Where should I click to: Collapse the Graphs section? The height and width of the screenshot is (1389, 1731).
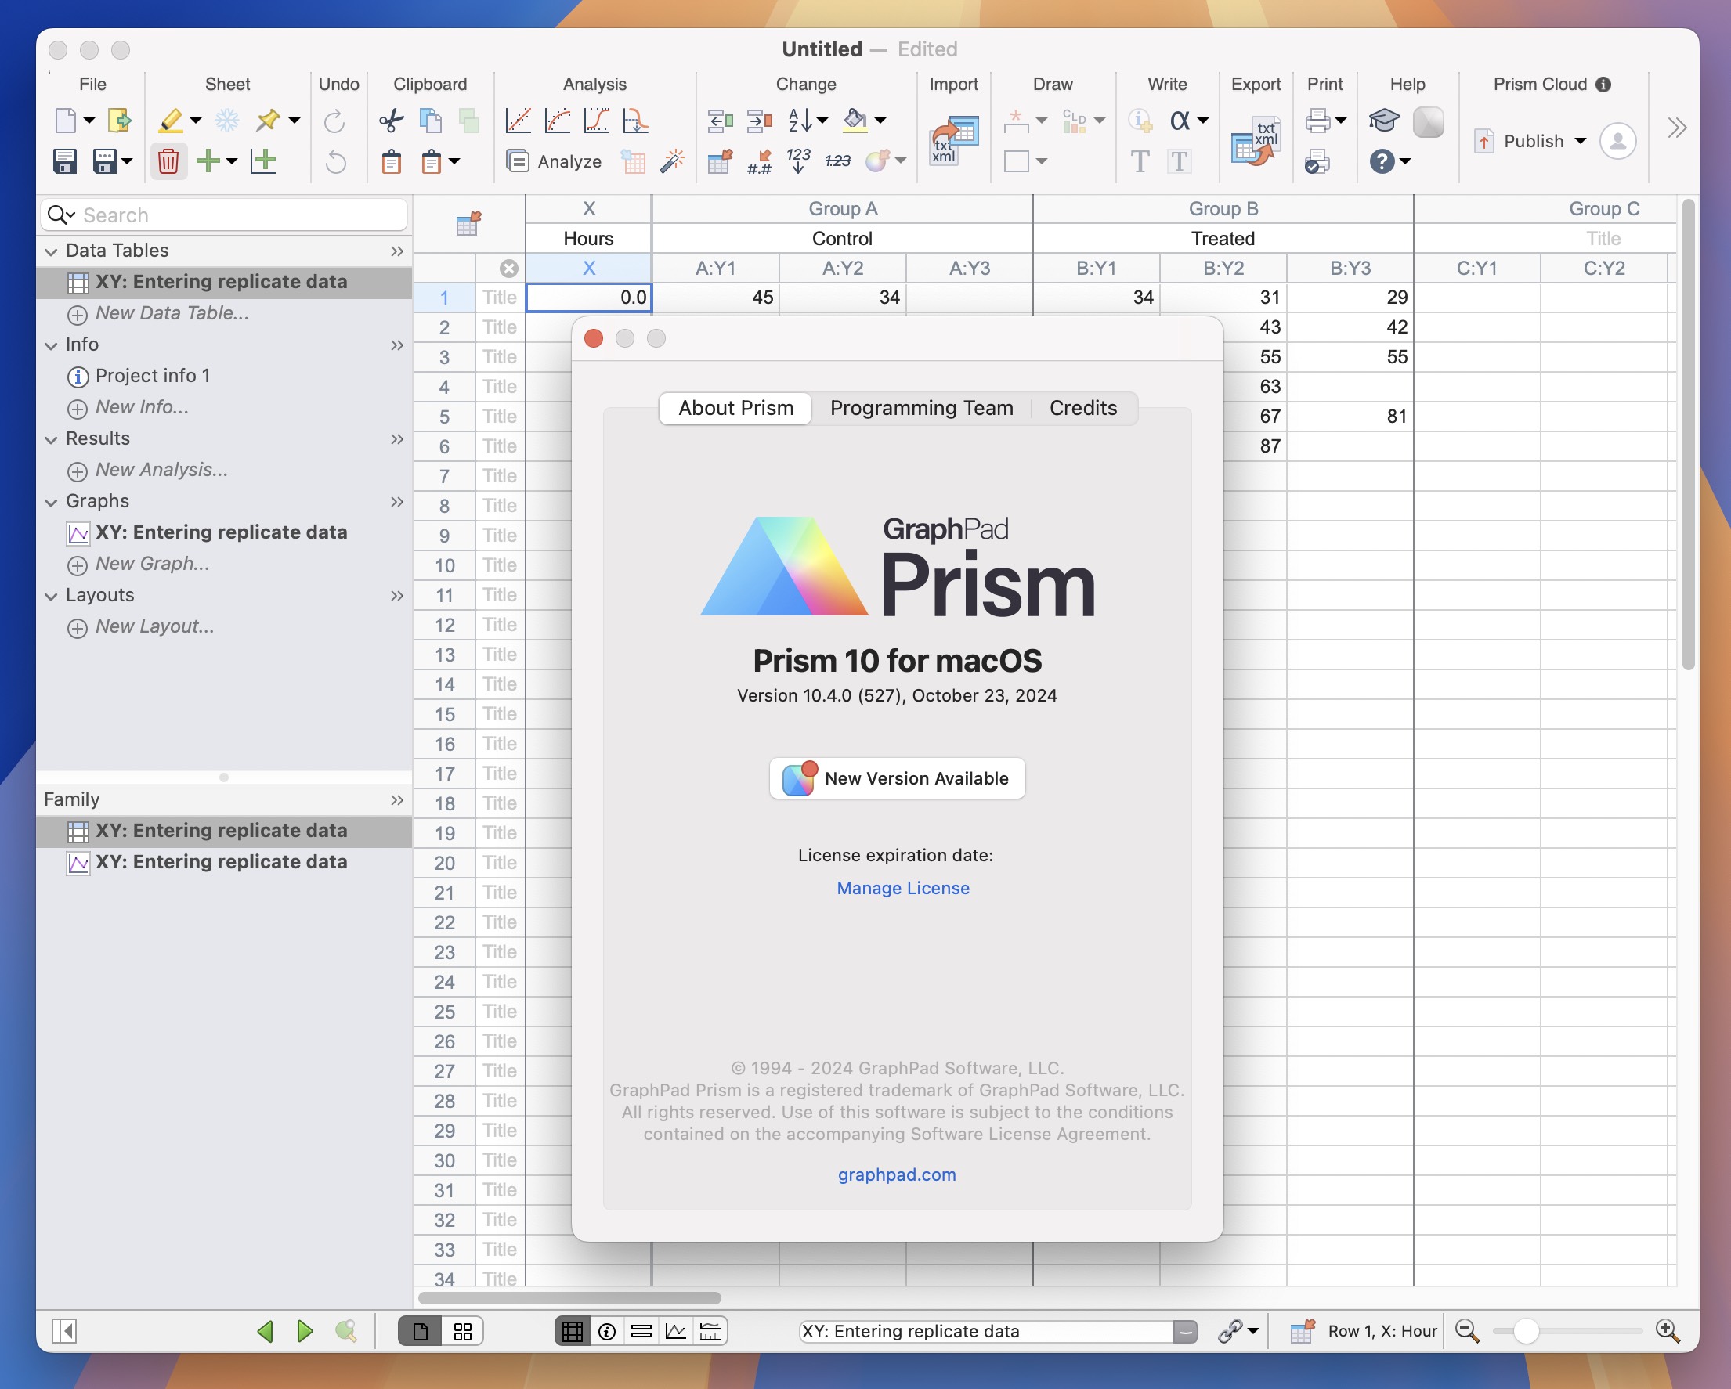(x=52, y=502)
